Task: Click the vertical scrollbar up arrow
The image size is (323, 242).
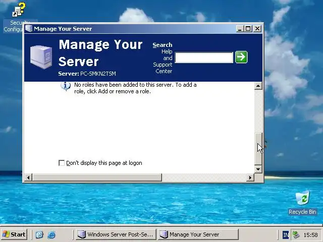Action: click(258, 86)
